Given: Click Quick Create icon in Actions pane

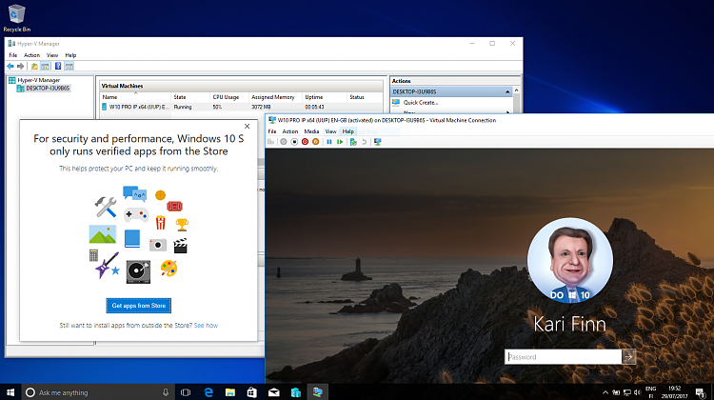Looking at the screenshot, I should (396, 103).
